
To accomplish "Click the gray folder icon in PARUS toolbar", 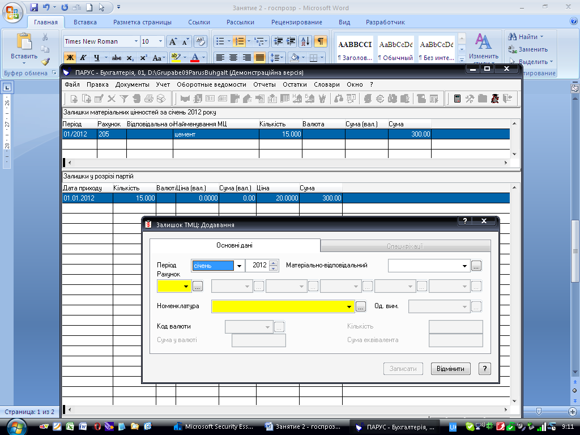I will pos(483,99).
